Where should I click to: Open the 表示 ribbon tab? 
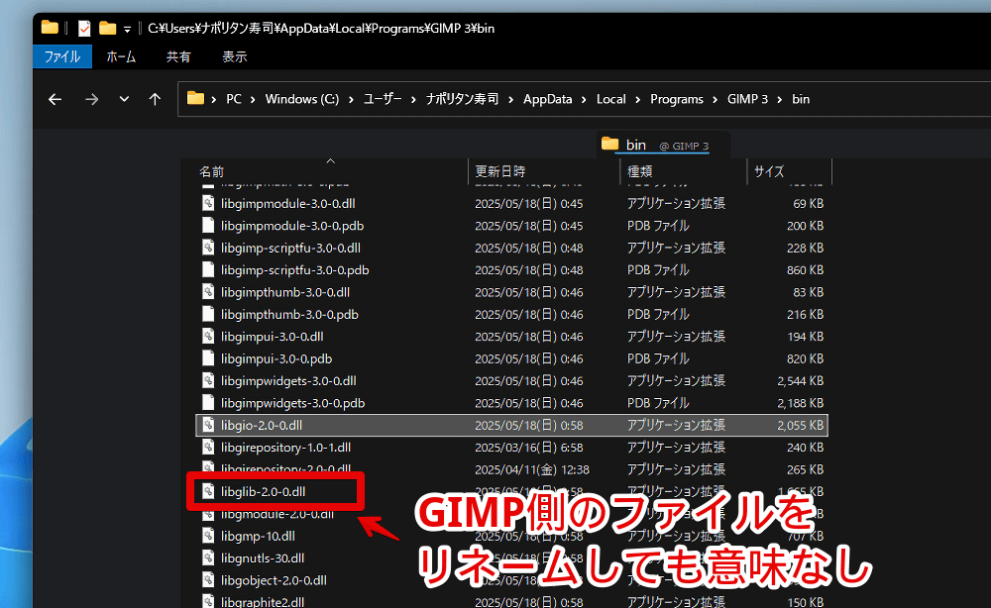click(x=234, y=56)
